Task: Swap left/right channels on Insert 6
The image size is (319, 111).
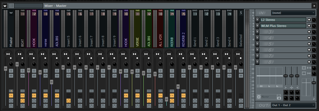Action: (80, 76)
